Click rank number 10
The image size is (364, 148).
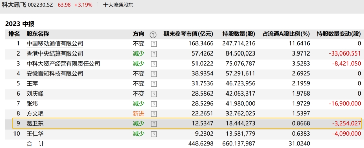(17, 134)
